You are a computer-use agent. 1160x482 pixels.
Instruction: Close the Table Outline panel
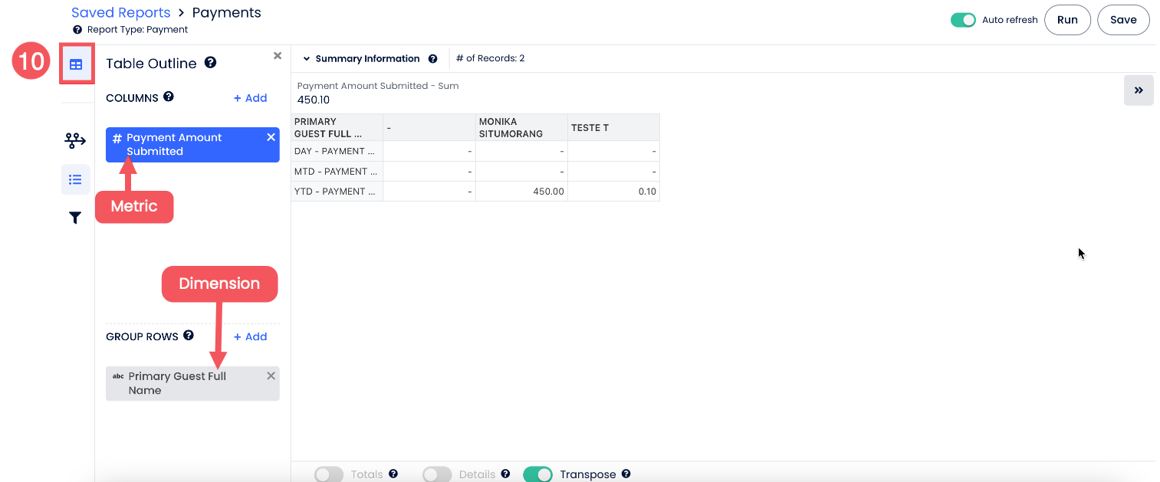pos(278,56)
